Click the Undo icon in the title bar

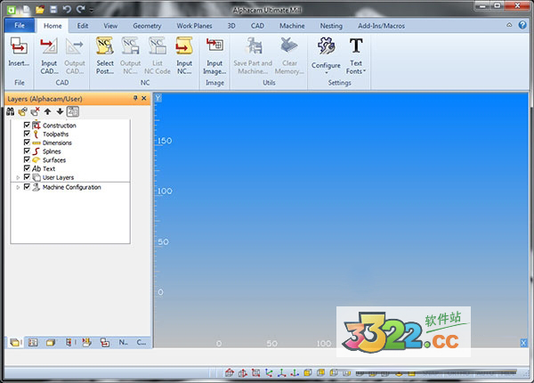(66, 9)
